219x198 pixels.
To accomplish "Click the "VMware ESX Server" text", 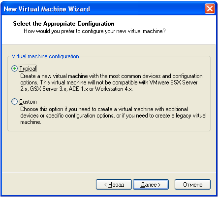I will click(x=174, y=82).
